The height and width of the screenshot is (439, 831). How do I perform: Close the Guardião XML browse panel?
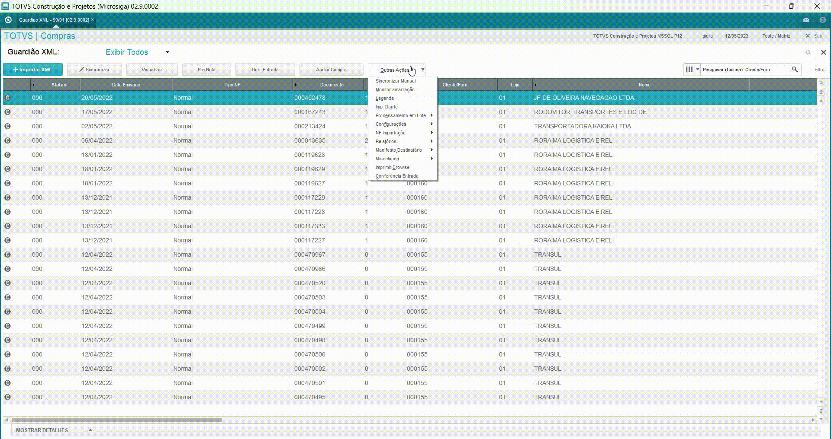click(823, 52)
